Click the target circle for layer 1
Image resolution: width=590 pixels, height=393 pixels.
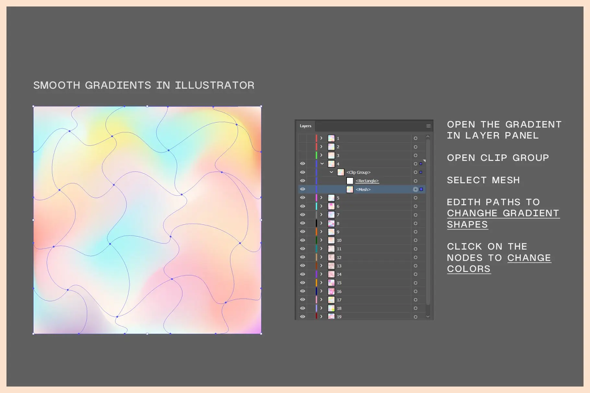415,138
